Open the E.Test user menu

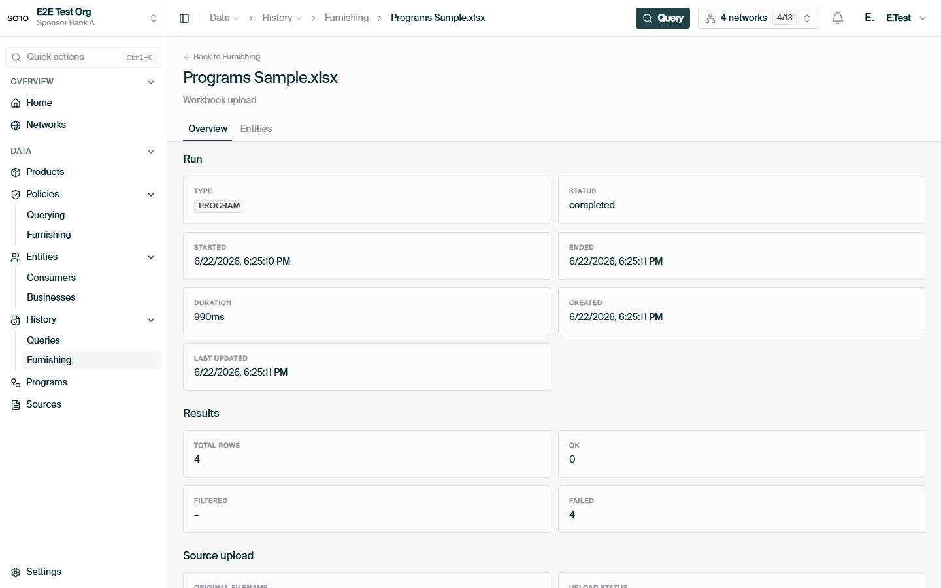pyautogui.click(x=906, y=18)
